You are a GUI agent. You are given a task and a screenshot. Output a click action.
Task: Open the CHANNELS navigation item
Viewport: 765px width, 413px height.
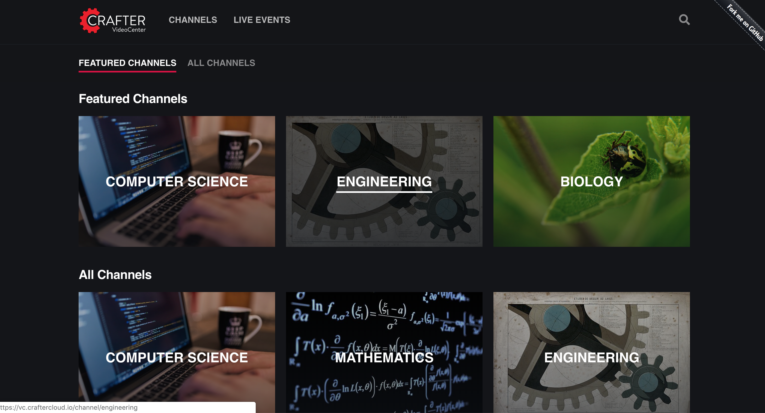click(x=193, y=20)
